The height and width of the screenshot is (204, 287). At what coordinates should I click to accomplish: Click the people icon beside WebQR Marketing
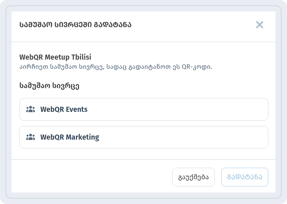(31, 137)
